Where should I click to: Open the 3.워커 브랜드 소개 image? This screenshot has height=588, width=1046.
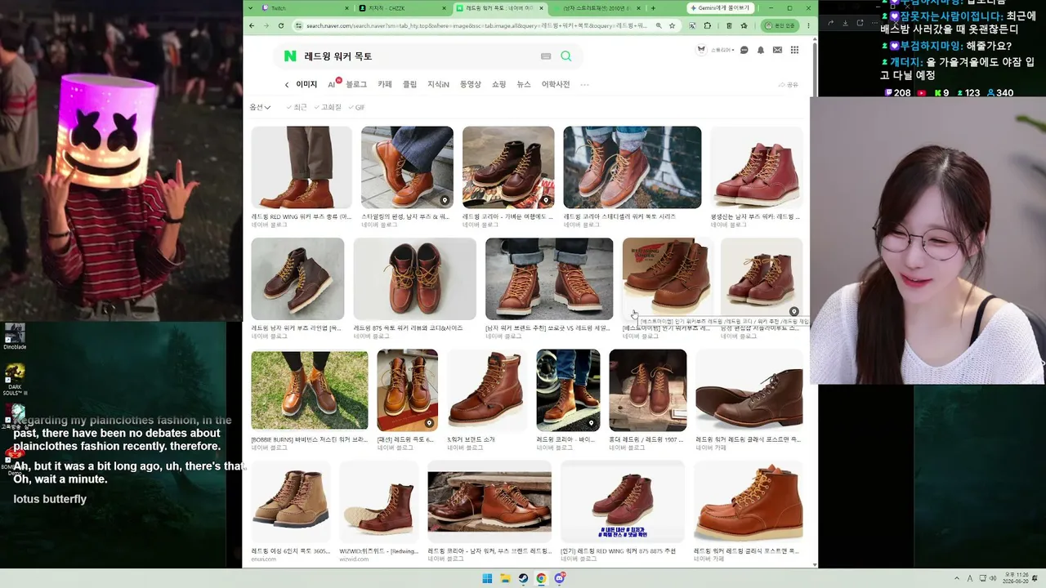pos(487,390)
